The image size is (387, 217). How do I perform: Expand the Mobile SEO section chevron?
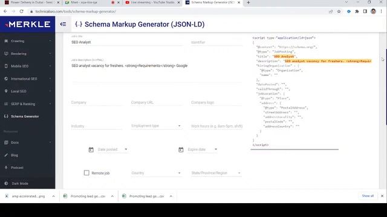click(x=50, y=66)
